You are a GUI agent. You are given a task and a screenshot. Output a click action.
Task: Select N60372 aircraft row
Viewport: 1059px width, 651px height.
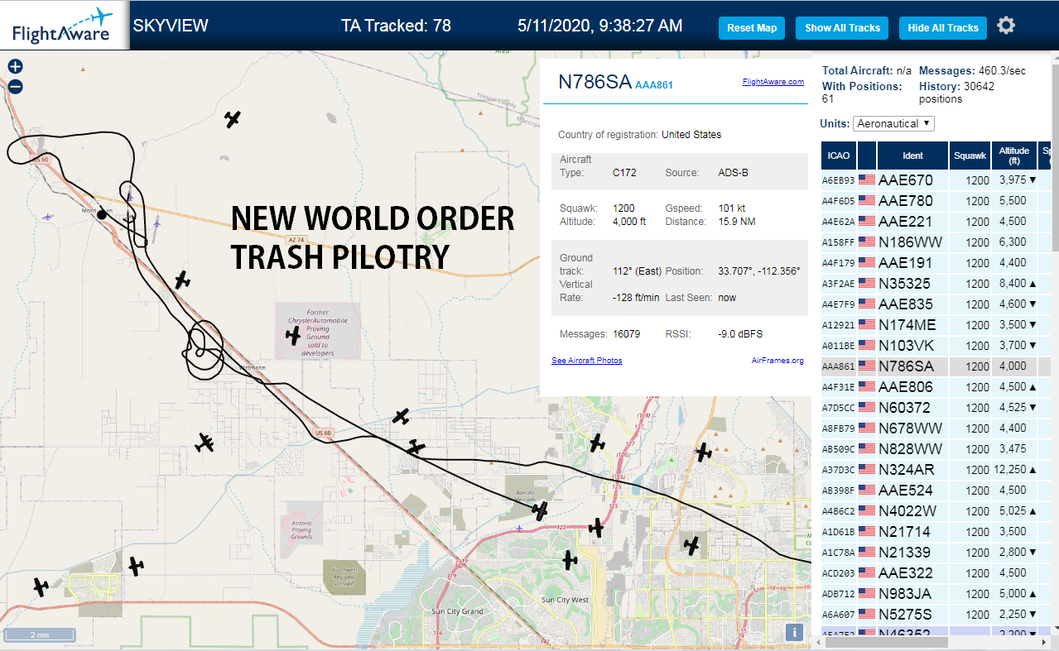pos(936,407)
